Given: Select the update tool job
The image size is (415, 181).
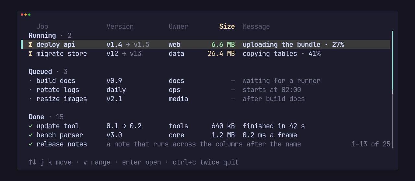Looking at the screenshot, I should pos(206,126).
